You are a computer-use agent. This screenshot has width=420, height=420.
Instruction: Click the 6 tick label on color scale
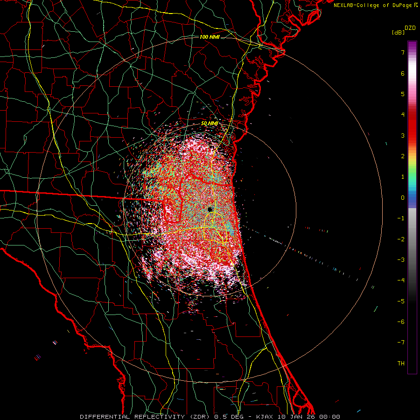pyautogui.click(x=403, y=73)
